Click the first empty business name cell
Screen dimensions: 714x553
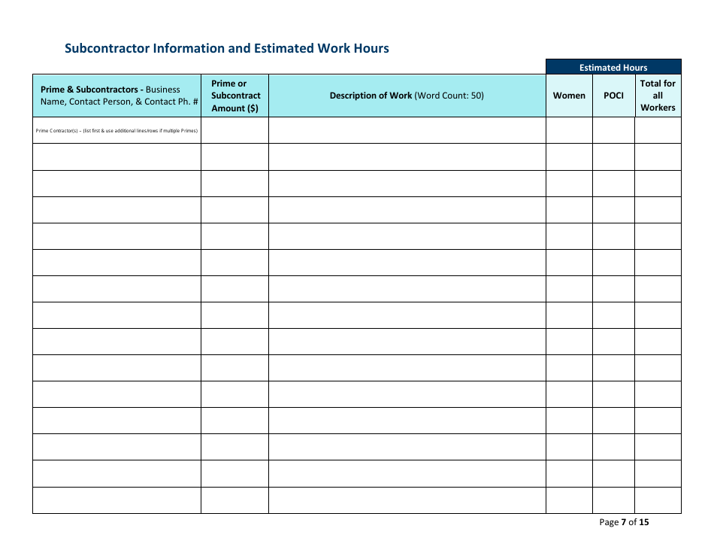(x=116, y=156)
